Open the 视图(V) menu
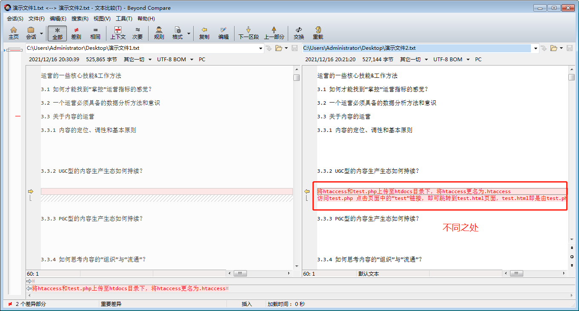The width and height of the screenshot is (579, 311). [102, 19]
